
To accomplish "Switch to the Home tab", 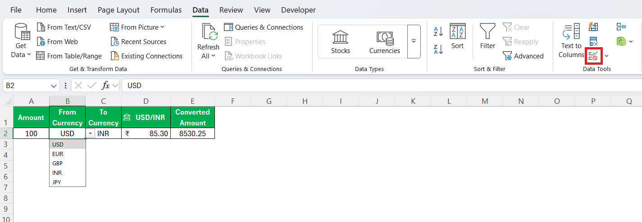I will coord(46,10).
